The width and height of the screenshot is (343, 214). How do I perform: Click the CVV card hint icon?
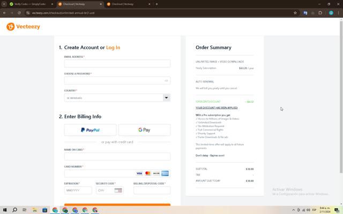click(118, 190)
